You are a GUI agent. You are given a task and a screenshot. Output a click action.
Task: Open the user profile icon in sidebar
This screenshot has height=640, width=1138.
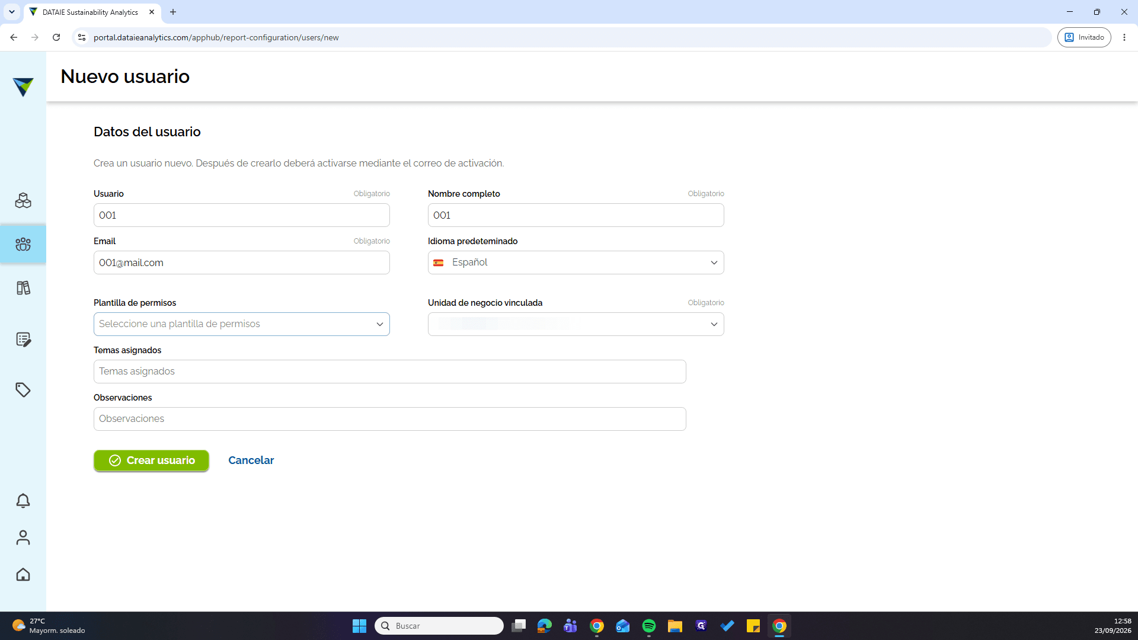click(23, 537)
